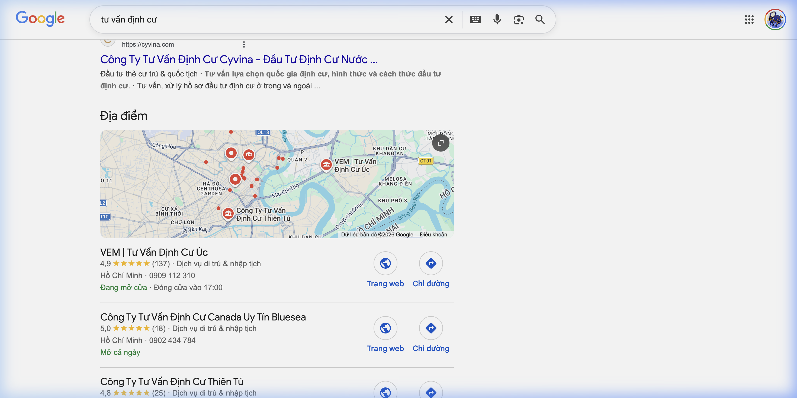Open the Trang web button for VEM
Screen dimensions: 797x398
(385, 269)
